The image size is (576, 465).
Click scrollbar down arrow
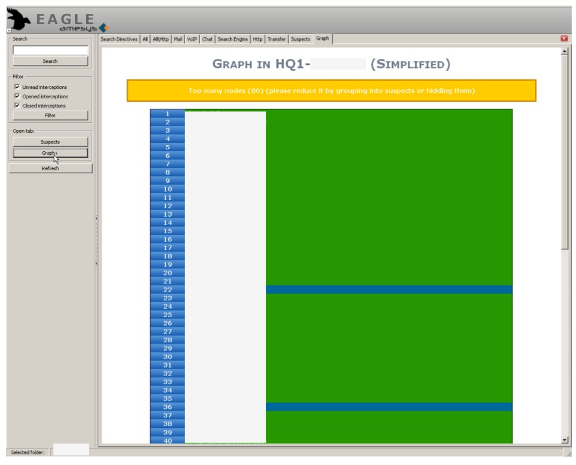coord(565,439)
